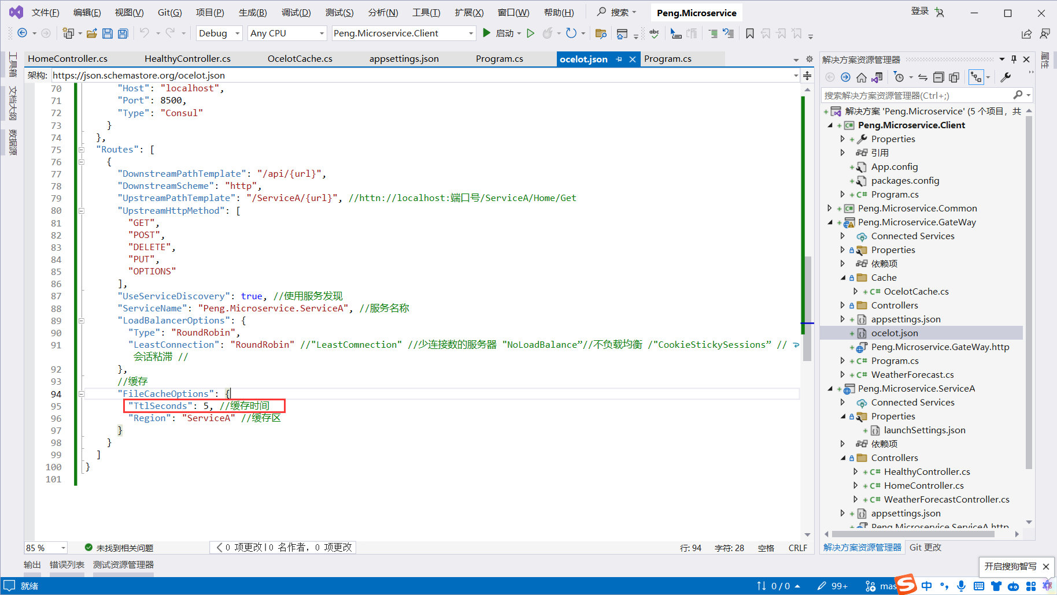Screen dimensions: 1057x595
Task: Open the 调试(D) menu
Action: tap(296, 13)
